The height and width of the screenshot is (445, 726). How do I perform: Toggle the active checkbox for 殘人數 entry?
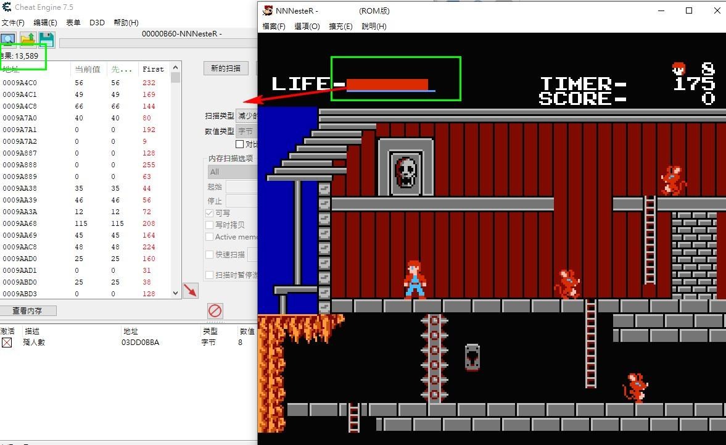7,343
